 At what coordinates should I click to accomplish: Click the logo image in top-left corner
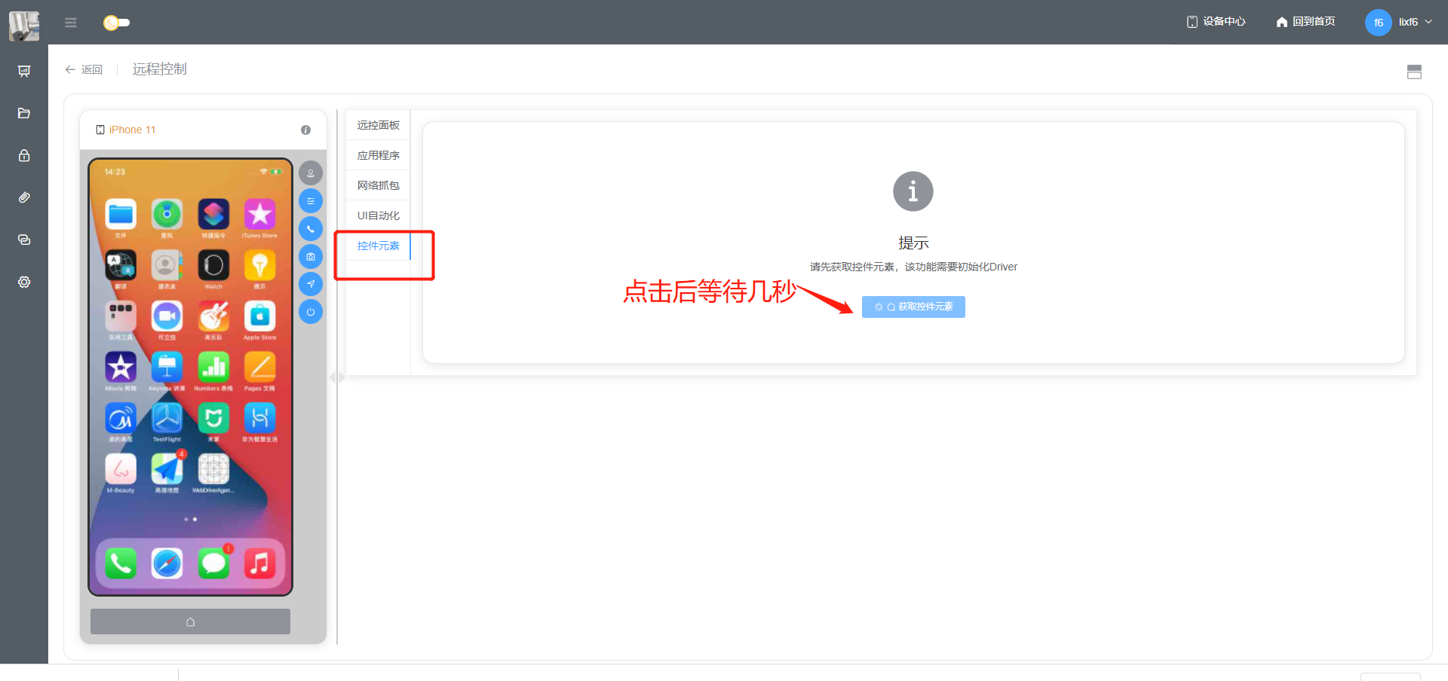[24, 26]
